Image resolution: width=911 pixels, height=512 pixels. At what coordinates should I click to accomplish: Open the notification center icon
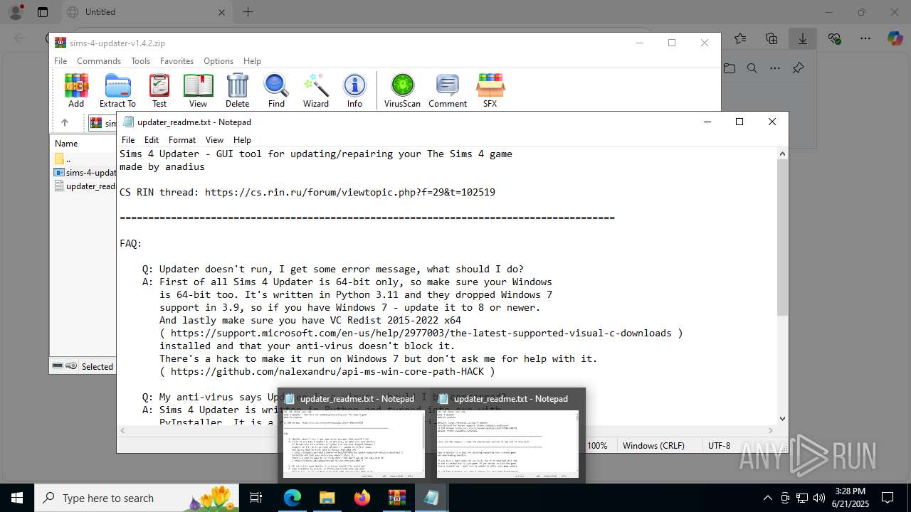coord(888,498)
